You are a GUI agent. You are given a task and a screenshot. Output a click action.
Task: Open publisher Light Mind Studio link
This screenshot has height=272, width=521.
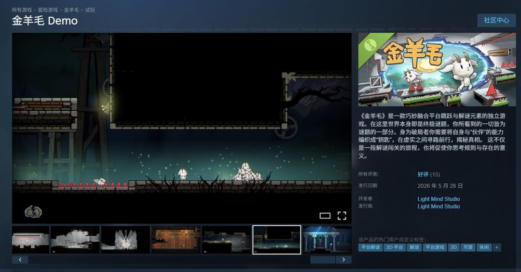(439, 206)
